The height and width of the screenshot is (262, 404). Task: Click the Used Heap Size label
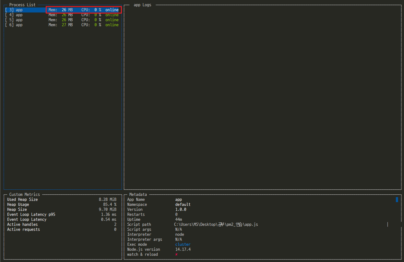click(22, 200)
